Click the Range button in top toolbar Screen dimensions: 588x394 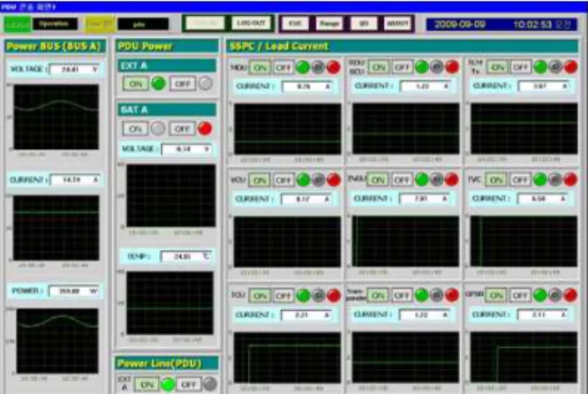[329, 24]
